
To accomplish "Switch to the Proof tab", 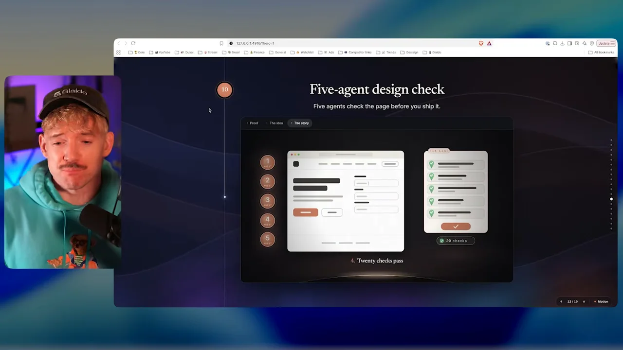I will coord(253,123).
